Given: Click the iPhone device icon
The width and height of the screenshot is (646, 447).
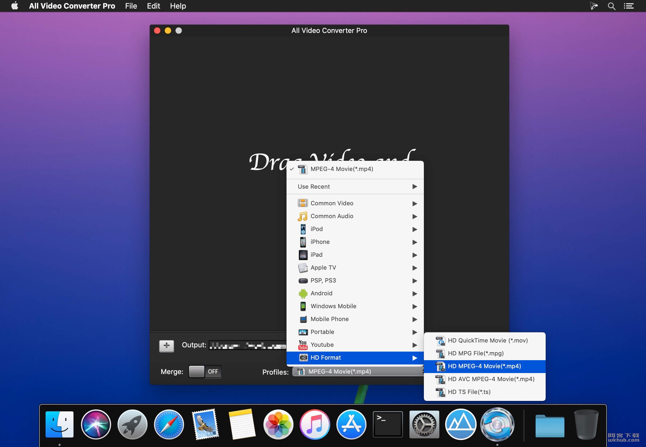Looking at the screenshot, I should click(303, 242).
